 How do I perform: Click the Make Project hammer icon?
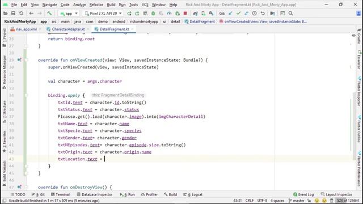click(x=49, y=14)
